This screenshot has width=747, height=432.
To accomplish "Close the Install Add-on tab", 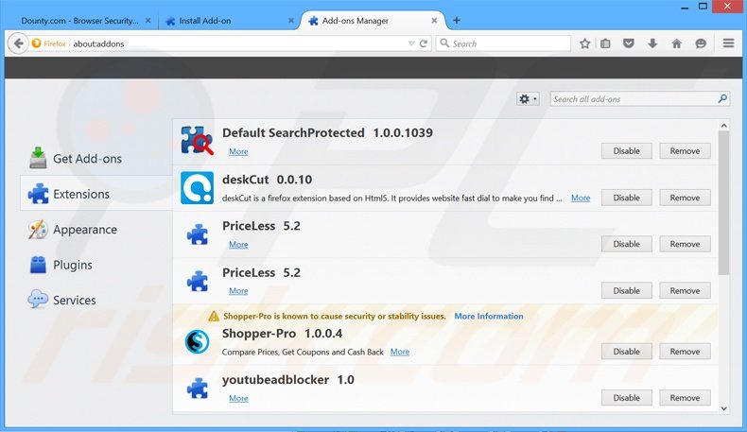I will (x=291, y=21).
